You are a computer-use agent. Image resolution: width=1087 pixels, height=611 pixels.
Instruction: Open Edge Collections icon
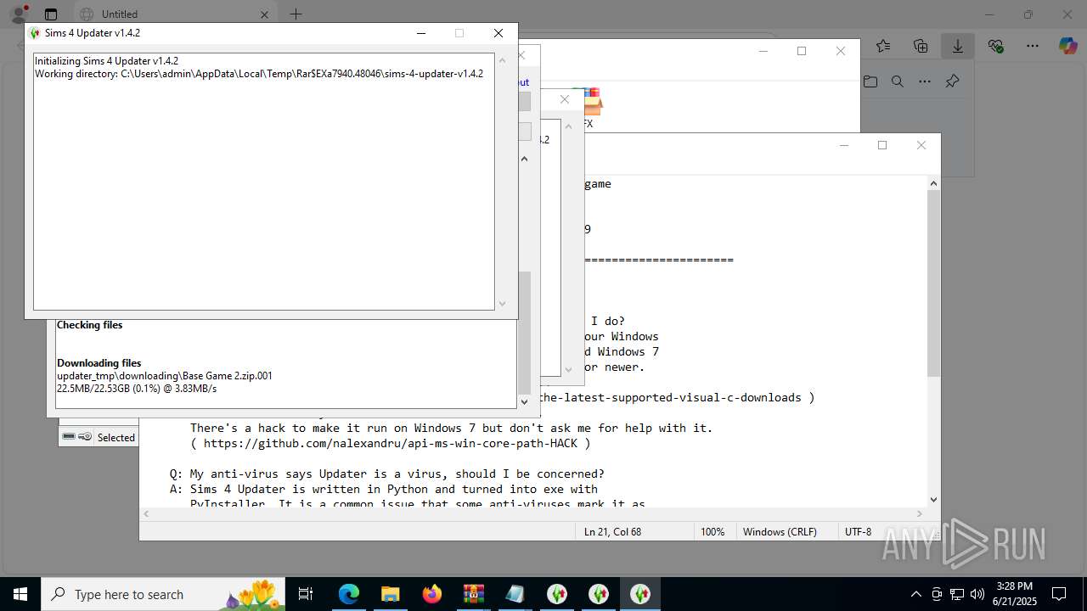[921, 46]
